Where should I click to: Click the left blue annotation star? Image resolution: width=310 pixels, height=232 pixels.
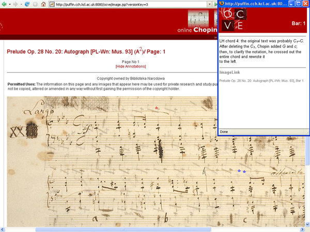239,171
